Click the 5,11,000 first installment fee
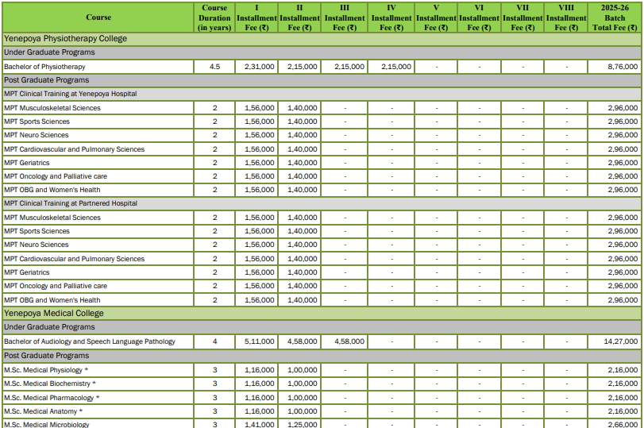644x428 pixels. (259, 341)
